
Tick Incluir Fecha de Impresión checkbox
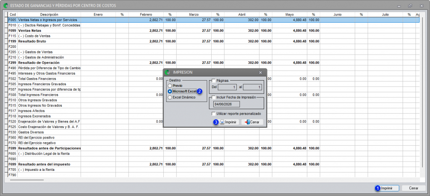(214, 97)
